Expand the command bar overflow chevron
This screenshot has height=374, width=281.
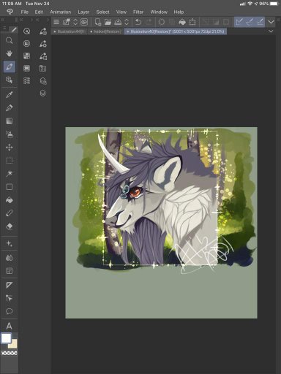(271, 22)
